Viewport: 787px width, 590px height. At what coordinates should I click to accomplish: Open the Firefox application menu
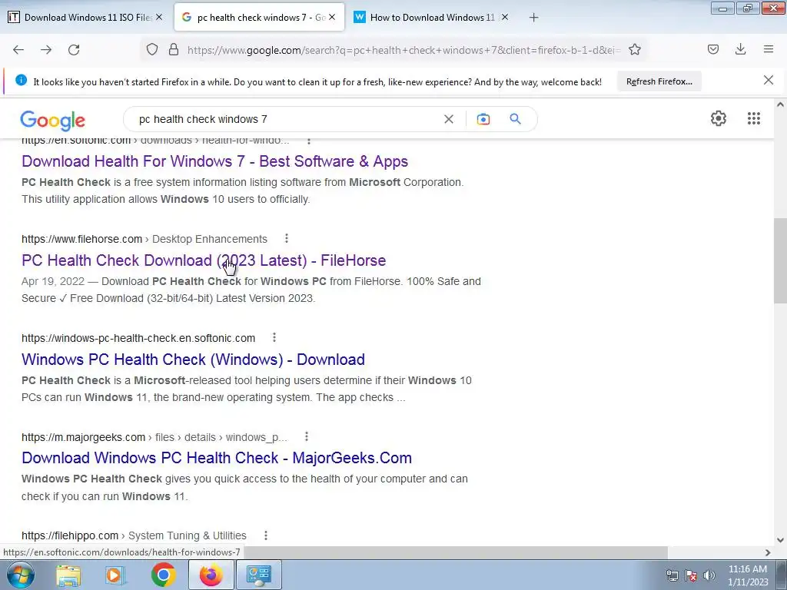769,49
